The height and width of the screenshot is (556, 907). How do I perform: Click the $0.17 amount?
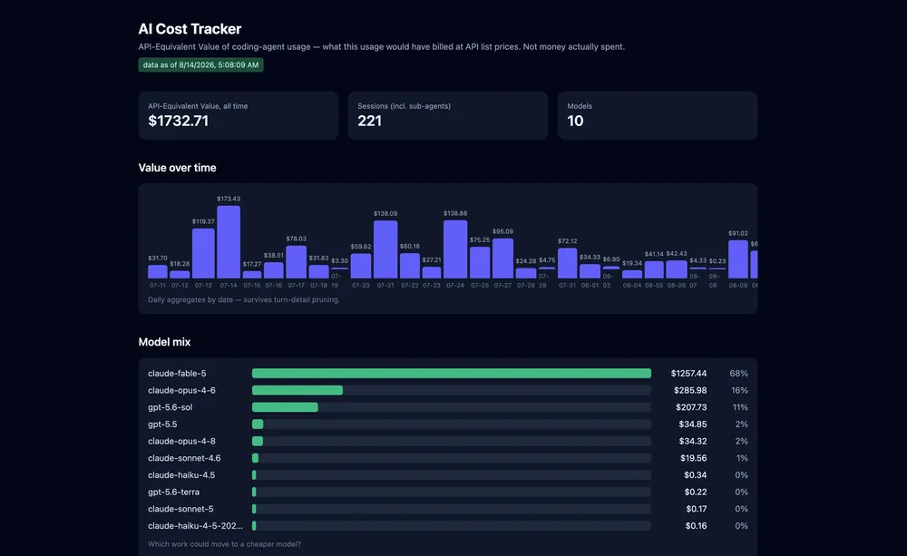point(697,509)
